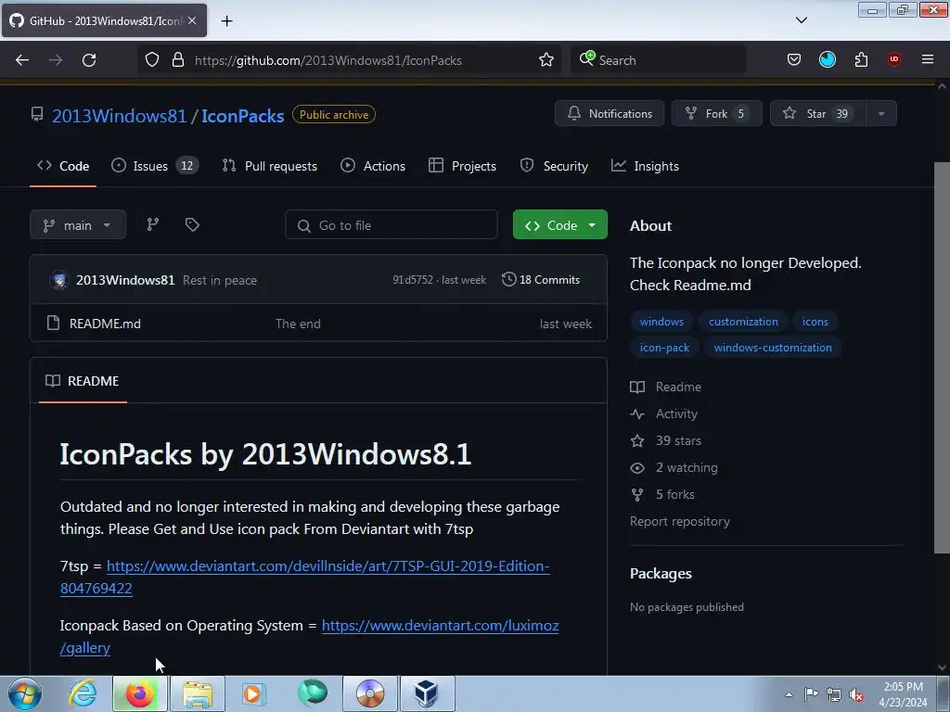
Task: Close the GitHub IconPacks tab
Action: [192, 20]
